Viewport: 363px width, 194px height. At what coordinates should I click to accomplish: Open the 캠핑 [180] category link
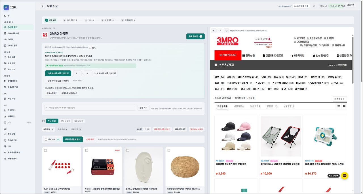pyautogui.click(x=232, y=89)
